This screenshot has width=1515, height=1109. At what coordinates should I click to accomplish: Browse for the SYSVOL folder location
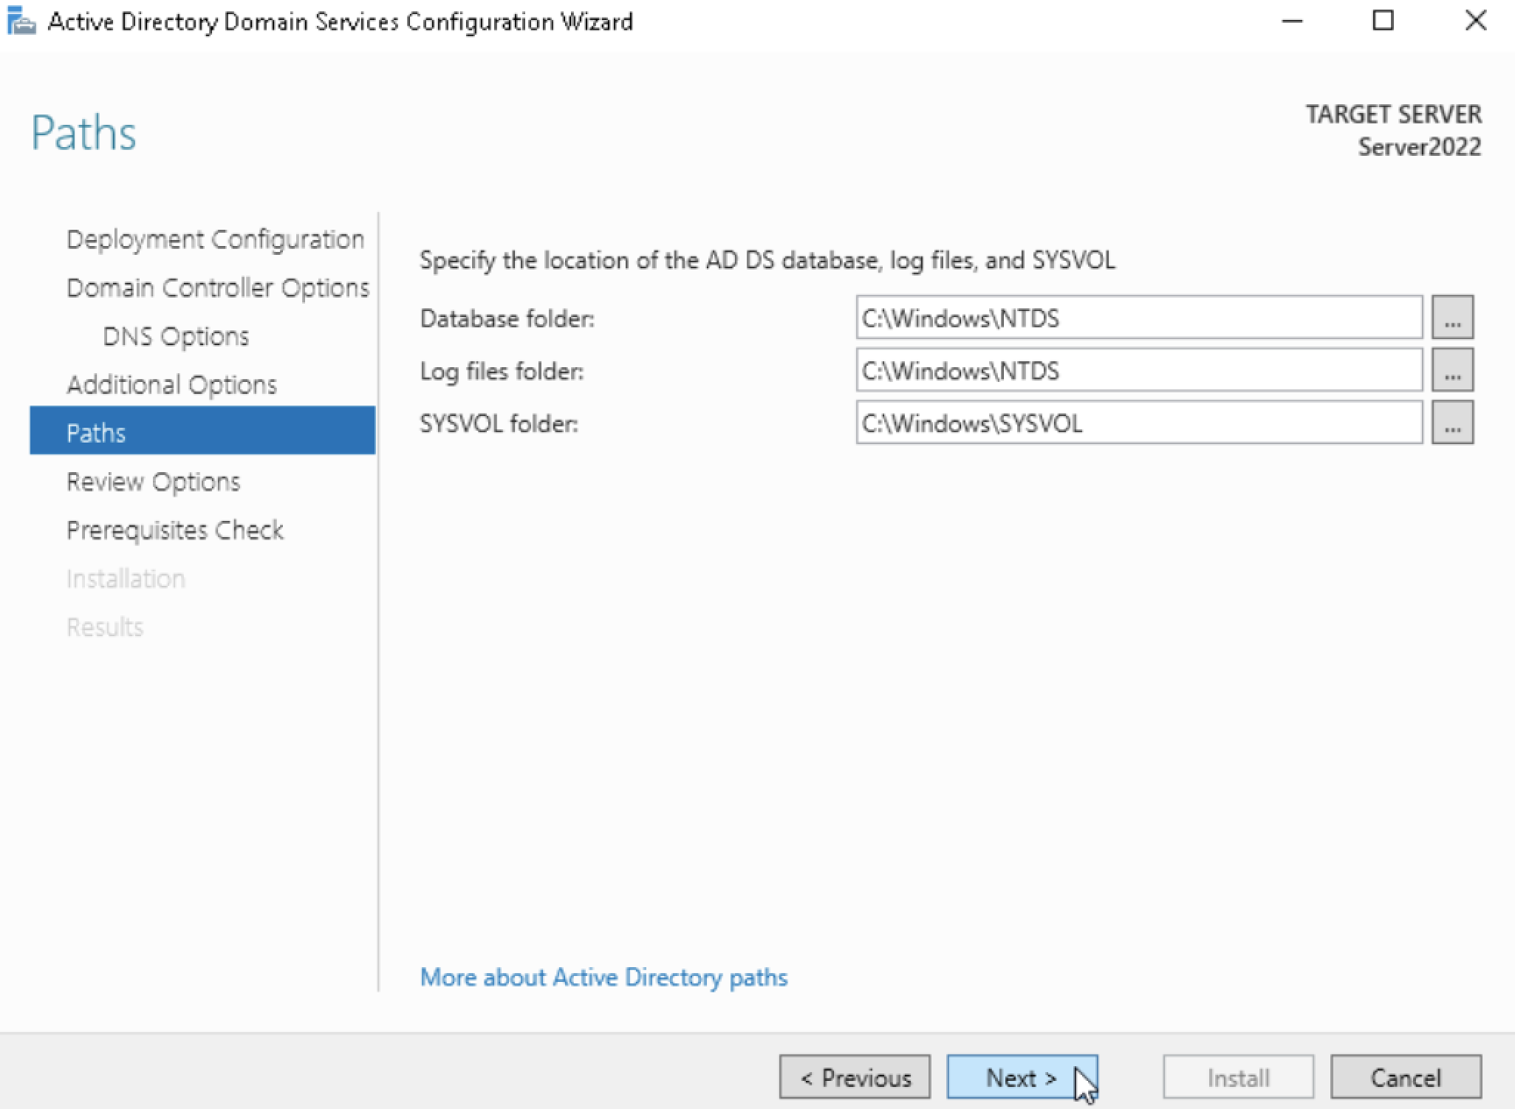click(1451, 423)
